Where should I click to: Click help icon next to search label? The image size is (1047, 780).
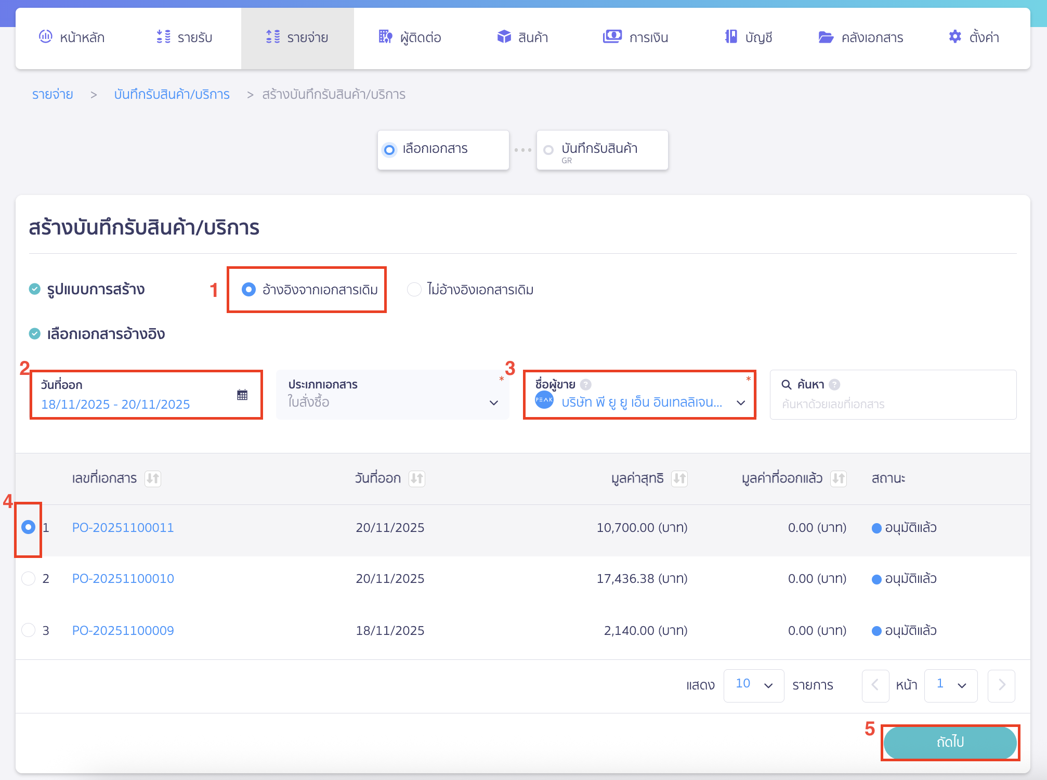(835, 384)
